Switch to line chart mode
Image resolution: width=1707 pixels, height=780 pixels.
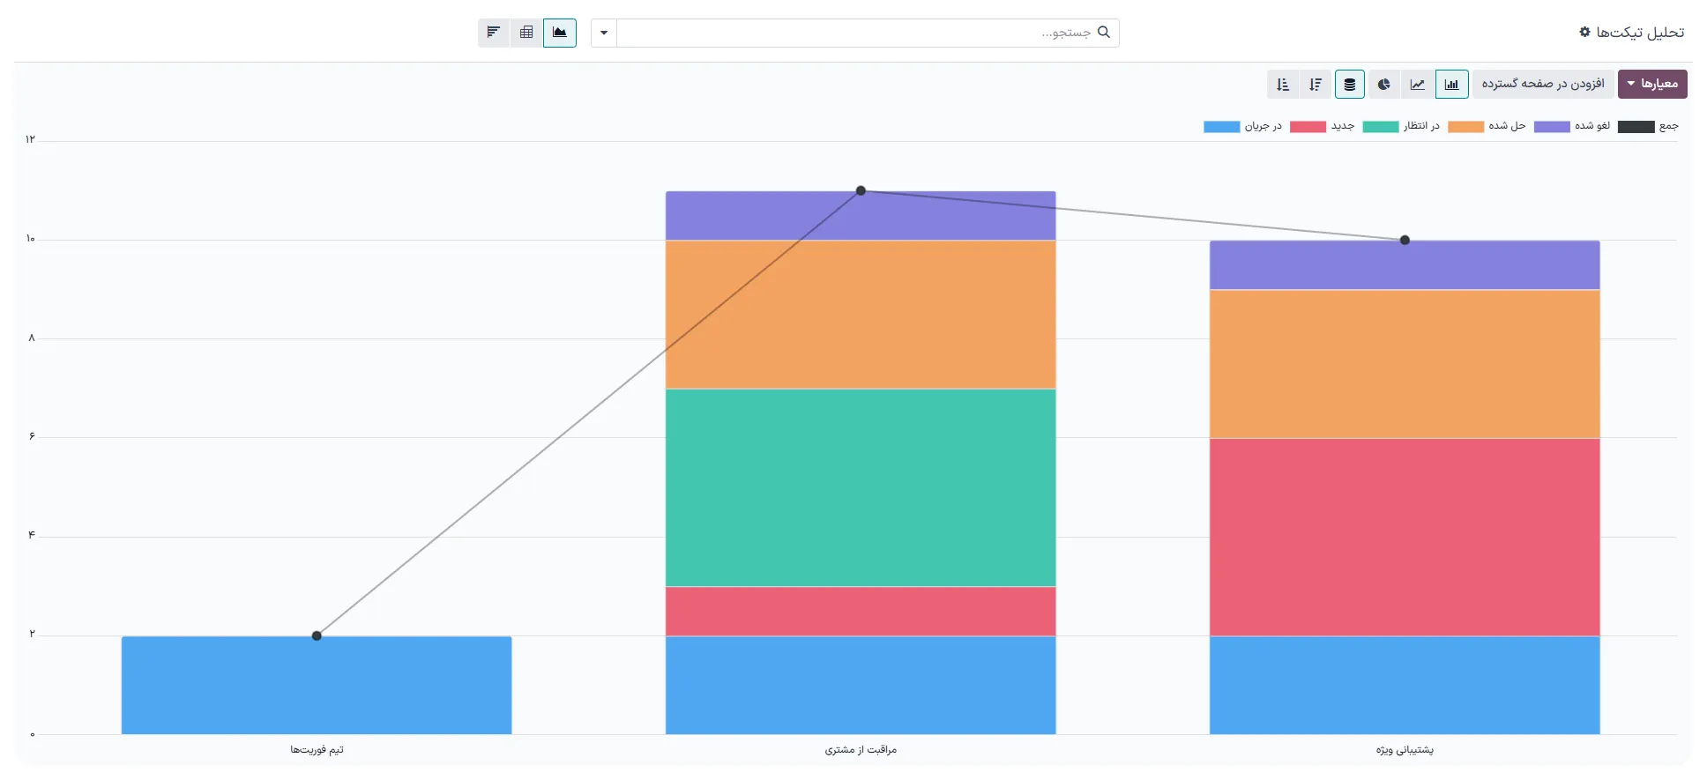point(1417,84)
